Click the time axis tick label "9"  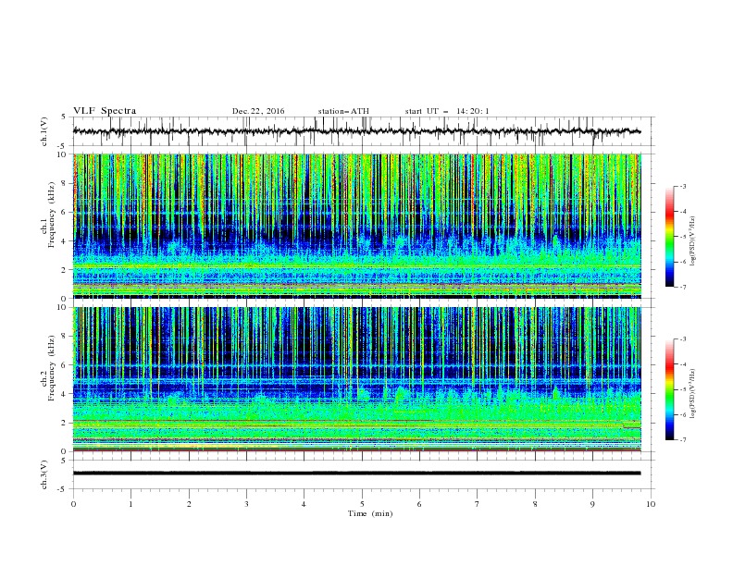(592, 504)
